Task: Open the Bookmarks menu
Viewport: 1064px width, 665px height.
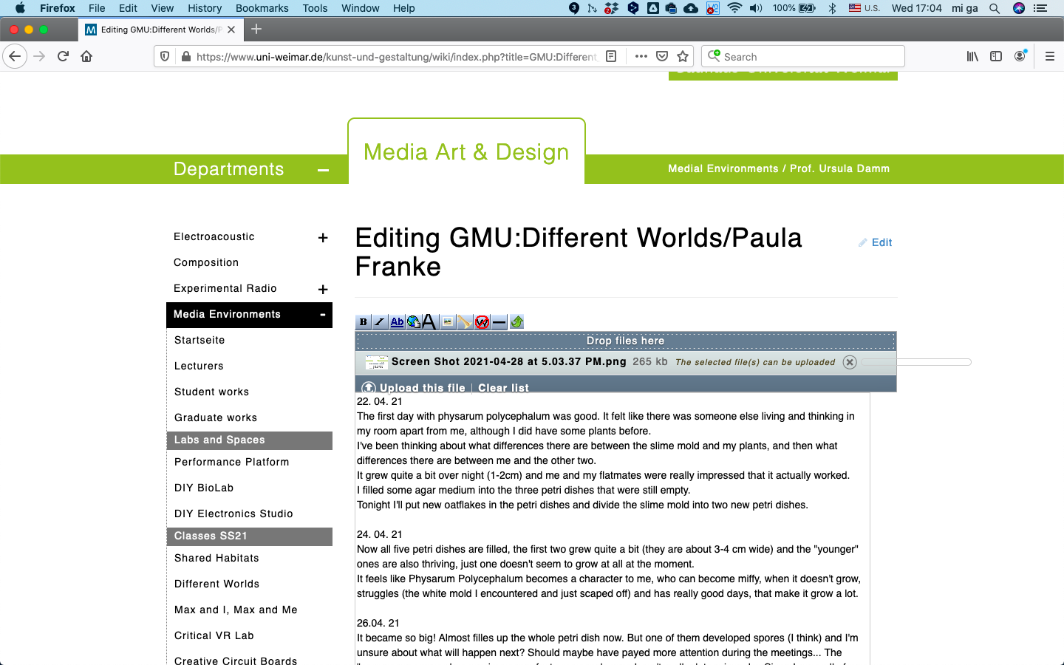Action: coord(262,8)
